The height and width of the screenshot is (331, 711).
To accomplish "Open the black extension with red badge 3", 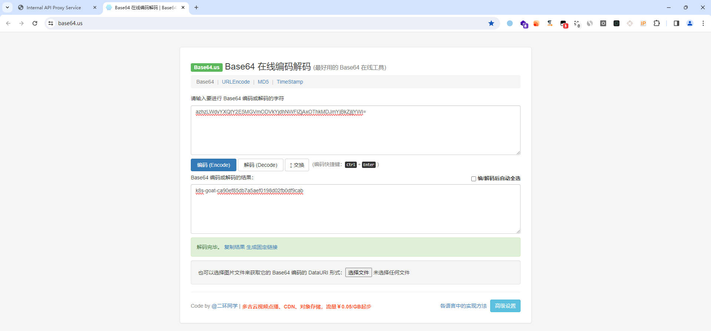I will point(564,24).
